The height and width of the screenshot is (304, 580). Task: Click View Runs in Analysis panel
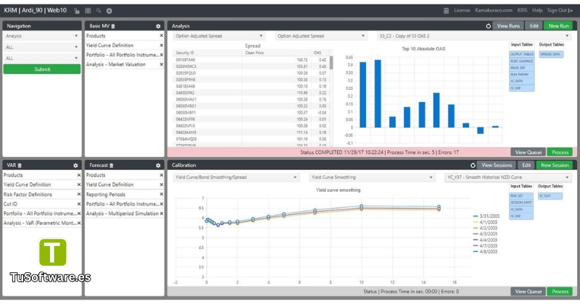coord(508,26)
